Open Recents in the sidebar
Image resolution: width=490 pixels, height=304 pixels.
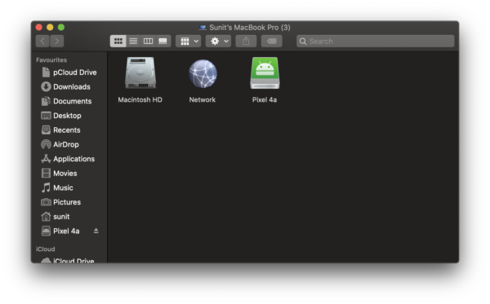click(69, 130)
